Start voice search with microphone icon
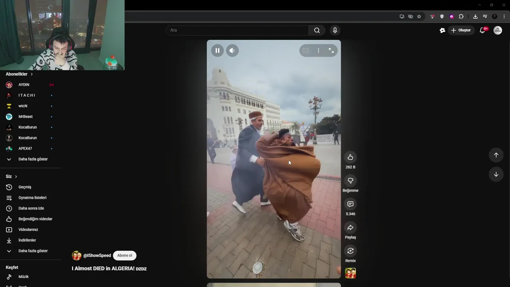 [x=335, y=30]
